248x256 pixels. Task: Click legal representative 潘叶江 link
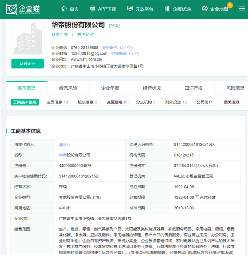pos(65,144)
